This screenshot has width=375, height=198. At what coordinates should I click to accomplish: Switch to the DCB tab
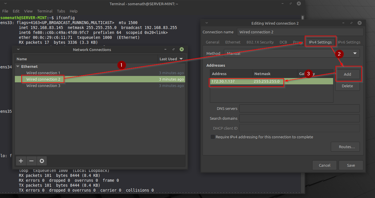click(x=283, y=42)
